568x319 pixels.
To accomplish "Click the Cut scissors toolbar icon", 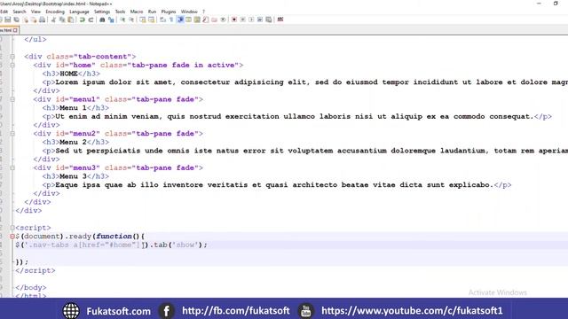I will pyautogui.click(x=53, y=19).
